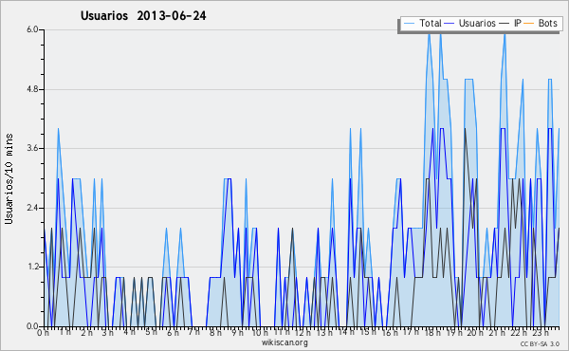This screenshot has width=569, height=351.
Task: Click the '12 h' x-axis label
Action: click(x=303, y=332)
